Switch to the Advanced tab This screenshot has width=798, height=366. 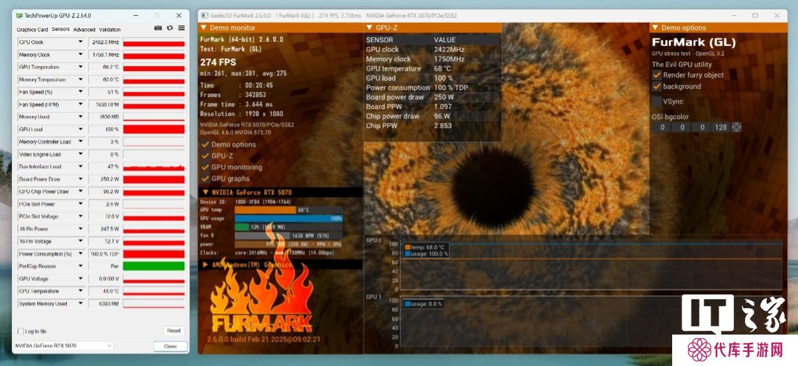point(84,30)
